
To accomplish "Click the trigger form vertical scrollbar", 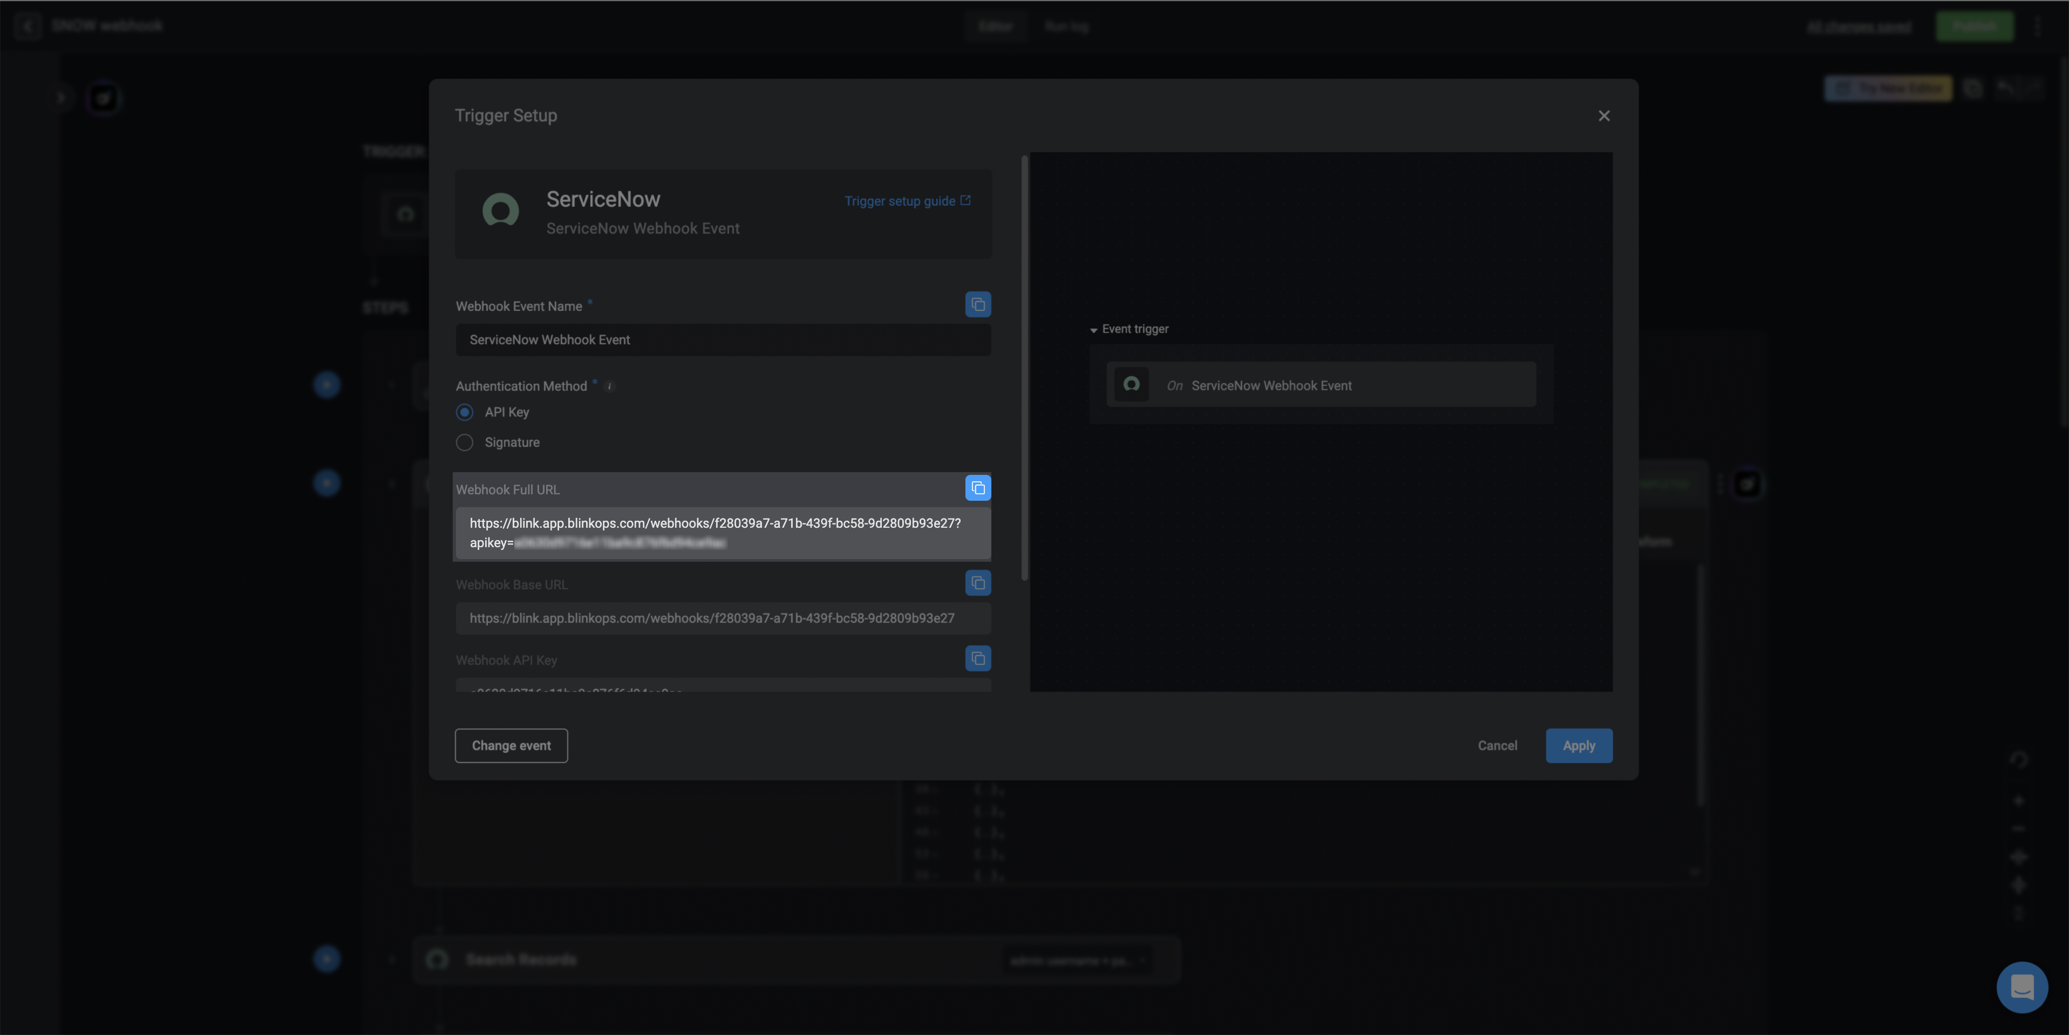I will (1024, 367).
